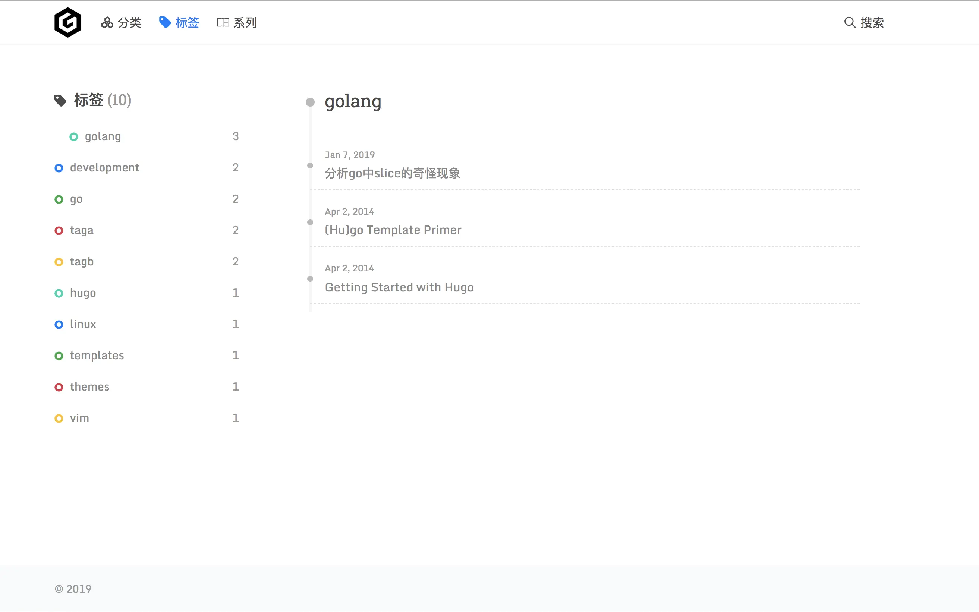Click the timeline dot beside golang heading
The width and height of the screenshot is (979, 612).
pyautogui.click(x=310, y=102)
